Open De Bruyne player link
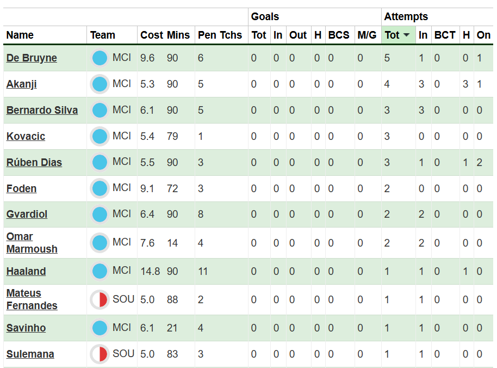 (x=32, y=58)
